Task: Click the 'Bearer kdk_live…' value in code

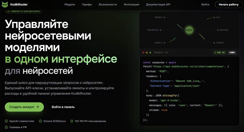Action: pos(189,81)
